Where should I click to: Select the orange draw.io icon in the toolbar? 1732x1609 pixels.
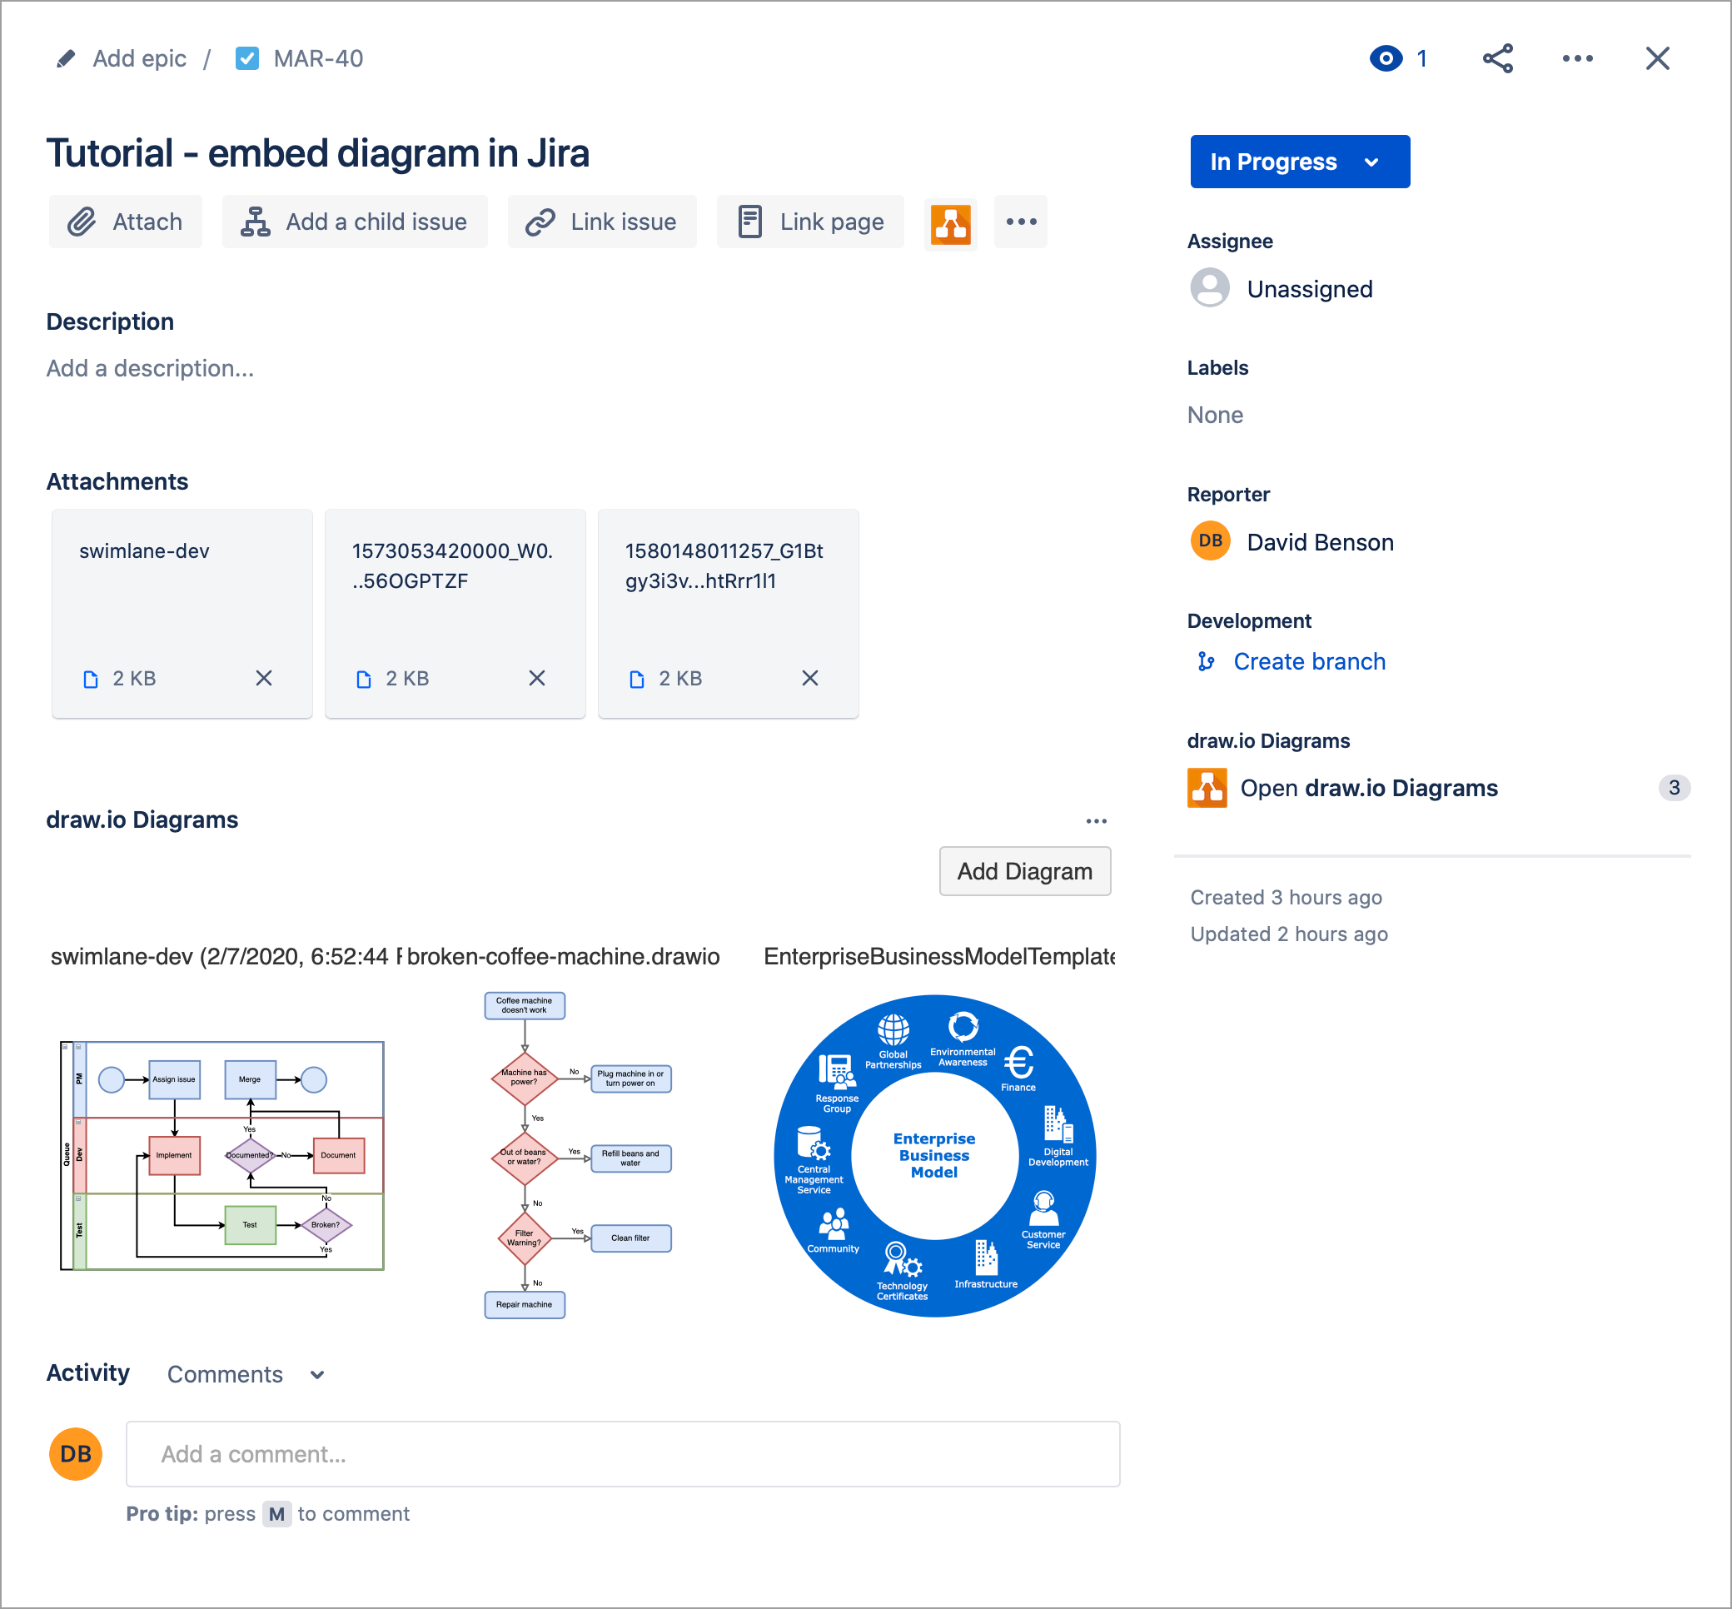(950, 224)
